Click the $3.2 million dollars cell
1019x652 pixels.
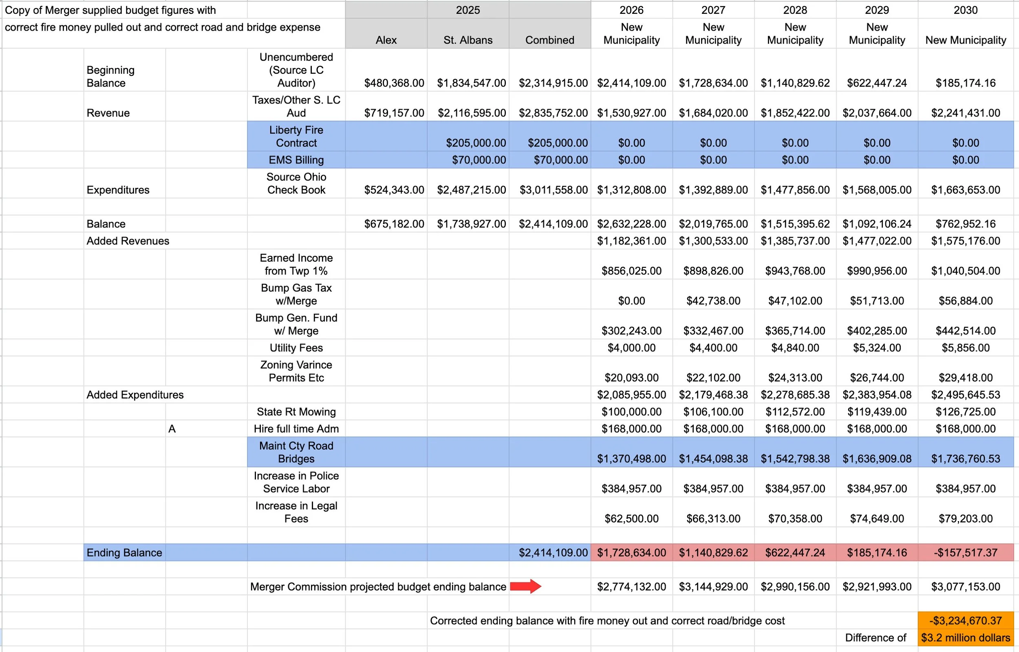click(x=965, y=638)
